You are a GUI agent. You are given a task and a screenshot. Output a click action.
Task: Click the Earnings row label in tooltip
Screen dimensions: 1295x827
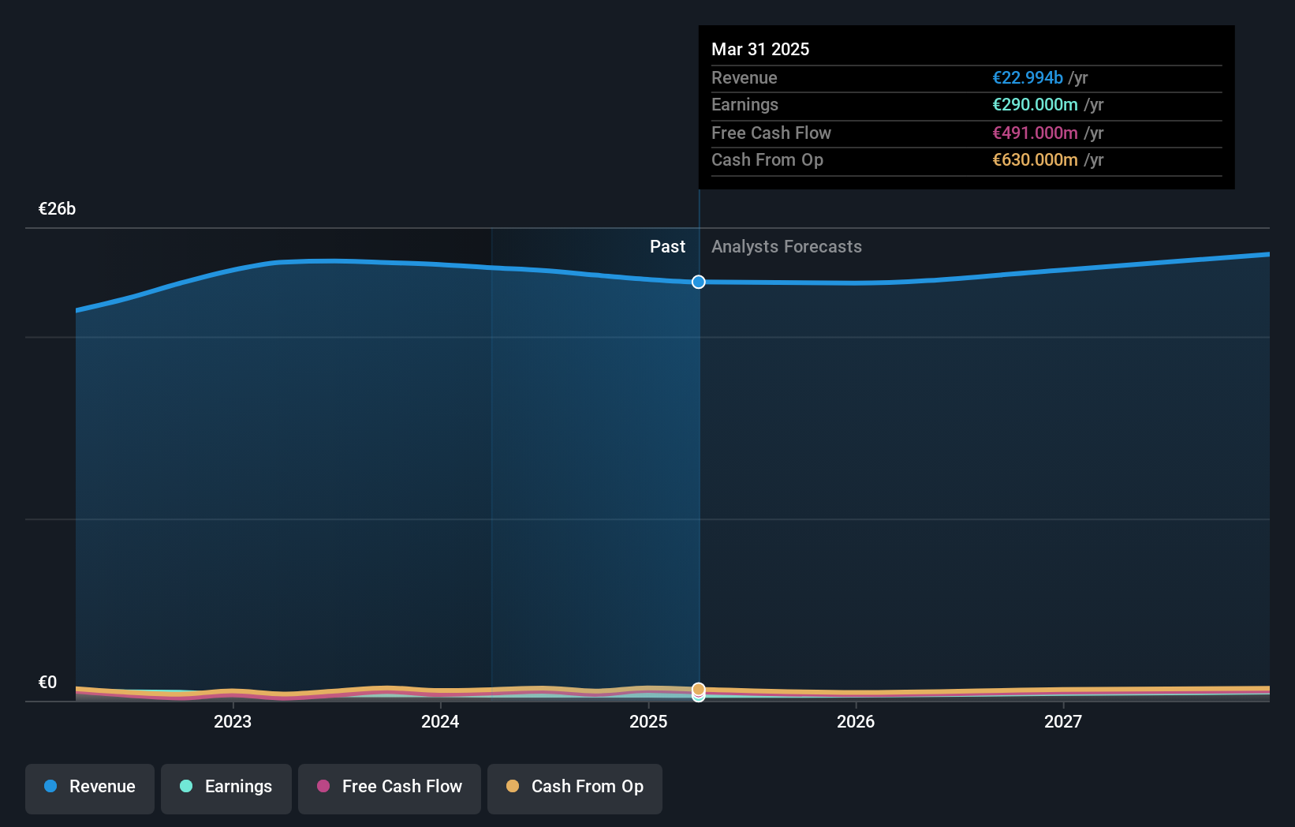click(745, 104)
